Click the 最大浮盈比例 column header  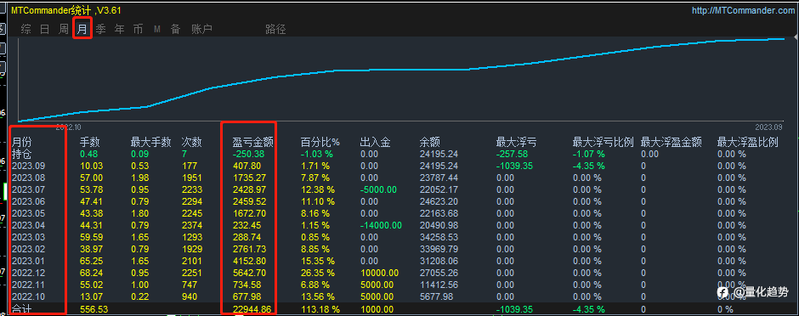747,143
